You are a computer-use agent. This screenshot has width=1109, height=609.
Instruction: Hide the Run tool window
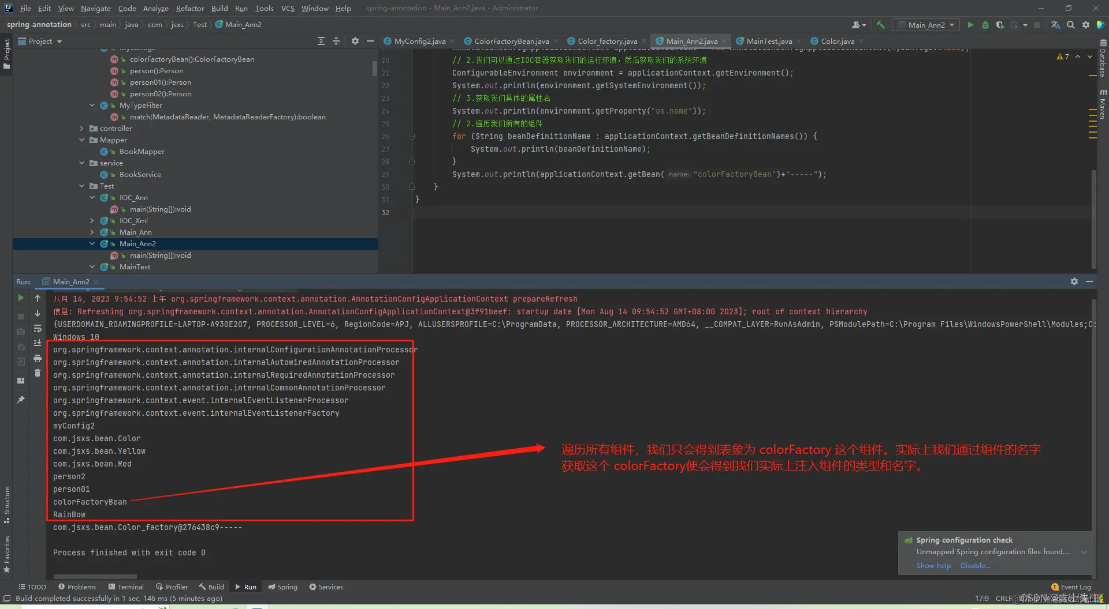point(1089,281)
